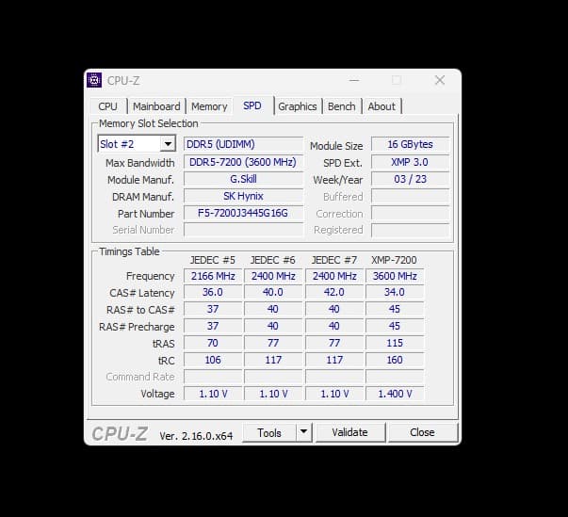Click the CPU-Z app icon in title bar
This screenshot has width=568, height=517.
click(94, 80)
